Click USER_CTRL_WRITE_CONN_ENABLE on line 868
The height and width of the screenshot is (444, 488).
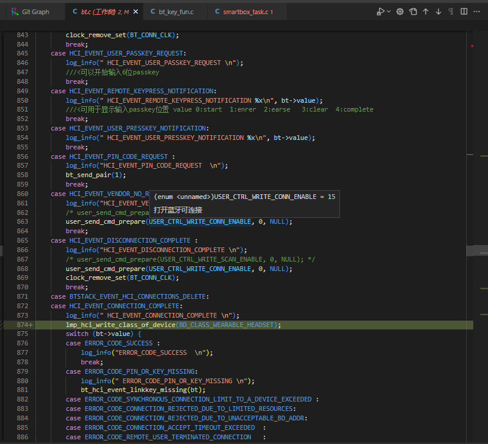click(200, 269)
